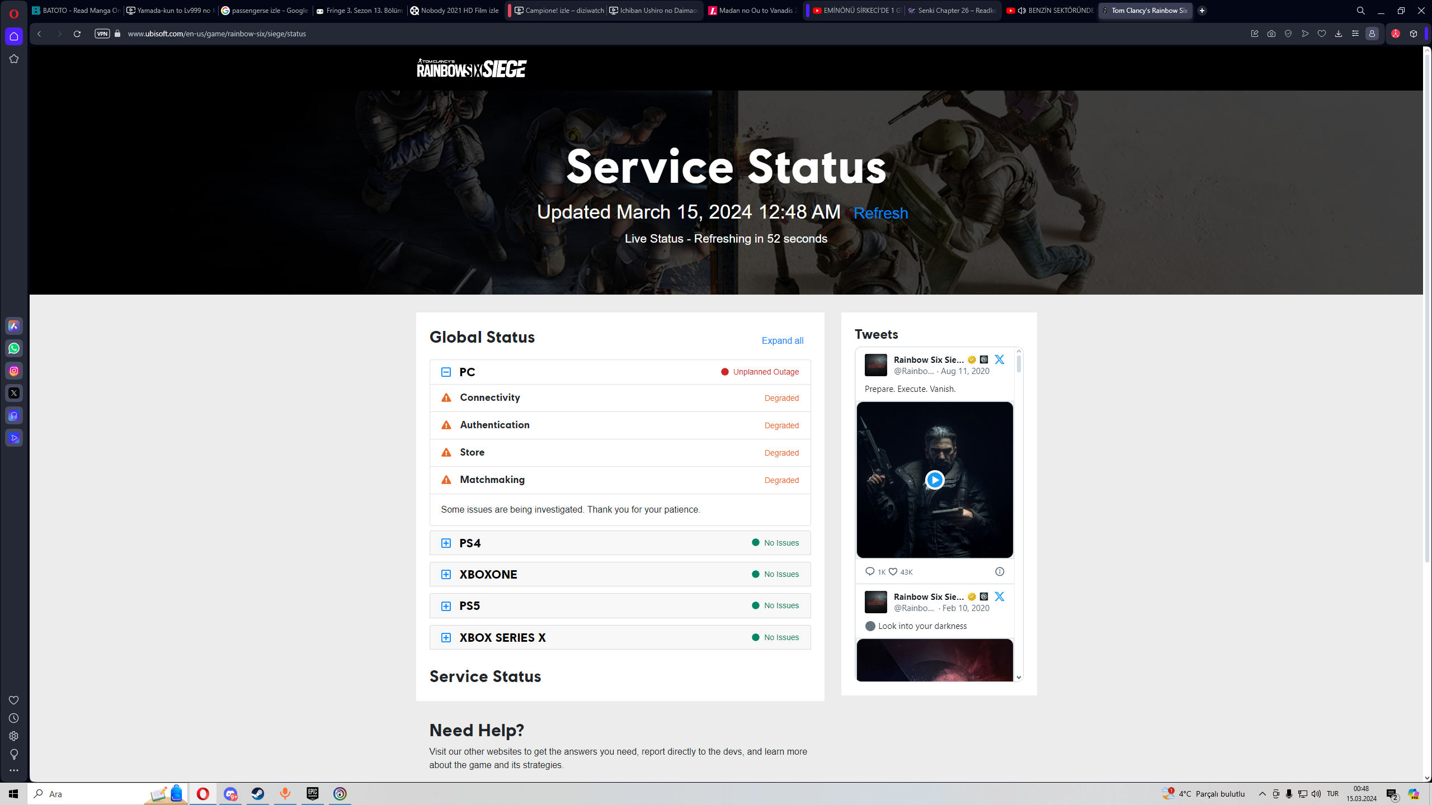Open WhatsApp in Opera sidebar
This screenshot has width=1432, height=805.
(x=14, y=348)
